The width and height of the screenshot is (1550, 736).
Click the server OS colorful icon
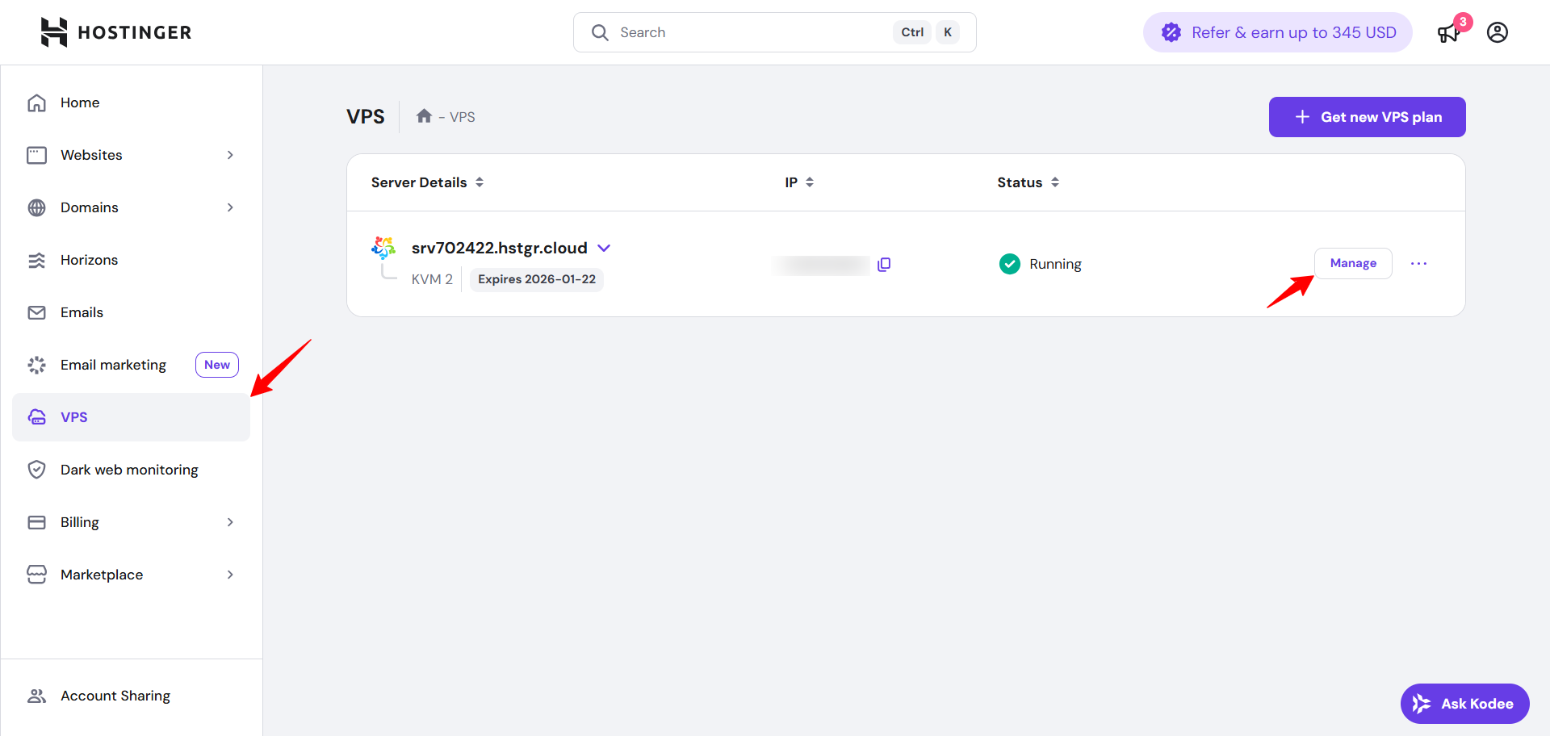[x=383, y=247]
